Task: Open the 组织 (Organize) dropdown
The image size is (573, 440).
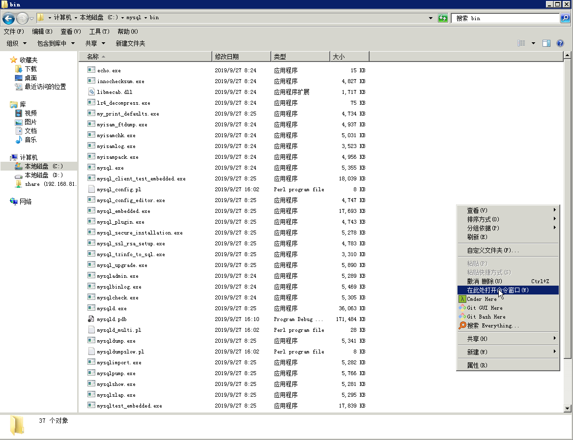Action: 16,43
